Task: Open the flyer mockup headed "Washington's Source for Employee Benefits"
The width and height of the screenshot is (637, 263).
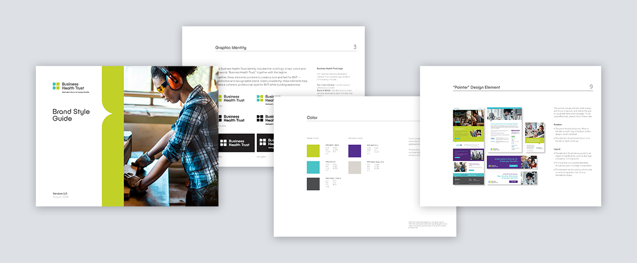Action: pyautogui.click(x=505, y=130)
